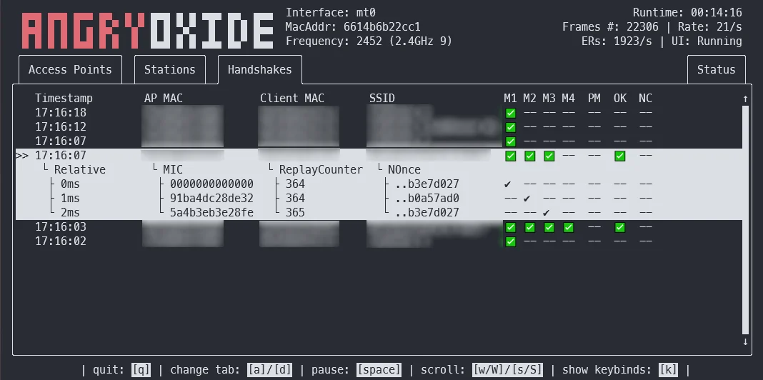Click the 2ms relative time entry

point(70,213)
